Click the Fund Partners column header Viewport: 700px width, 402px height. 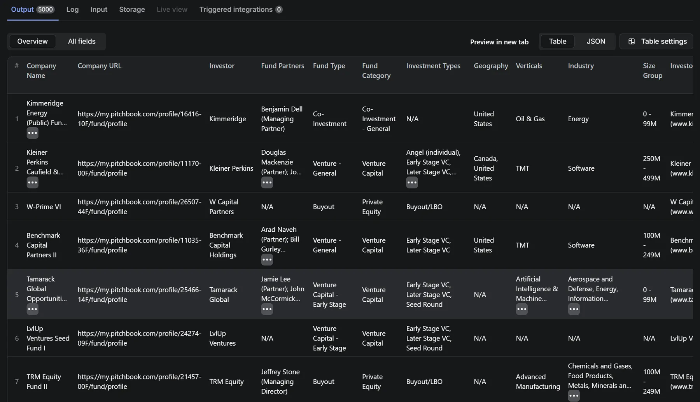282,66
